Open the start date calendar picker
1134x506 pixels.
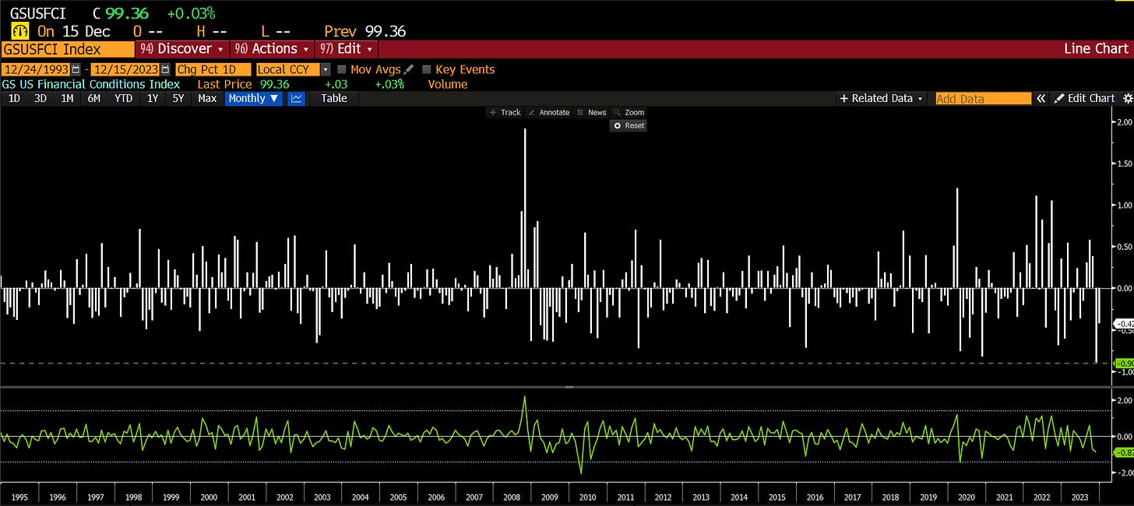(x=76, y=69)
